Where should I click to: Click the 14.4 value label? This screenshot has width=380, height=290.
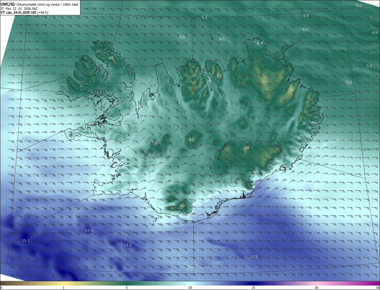89,230
